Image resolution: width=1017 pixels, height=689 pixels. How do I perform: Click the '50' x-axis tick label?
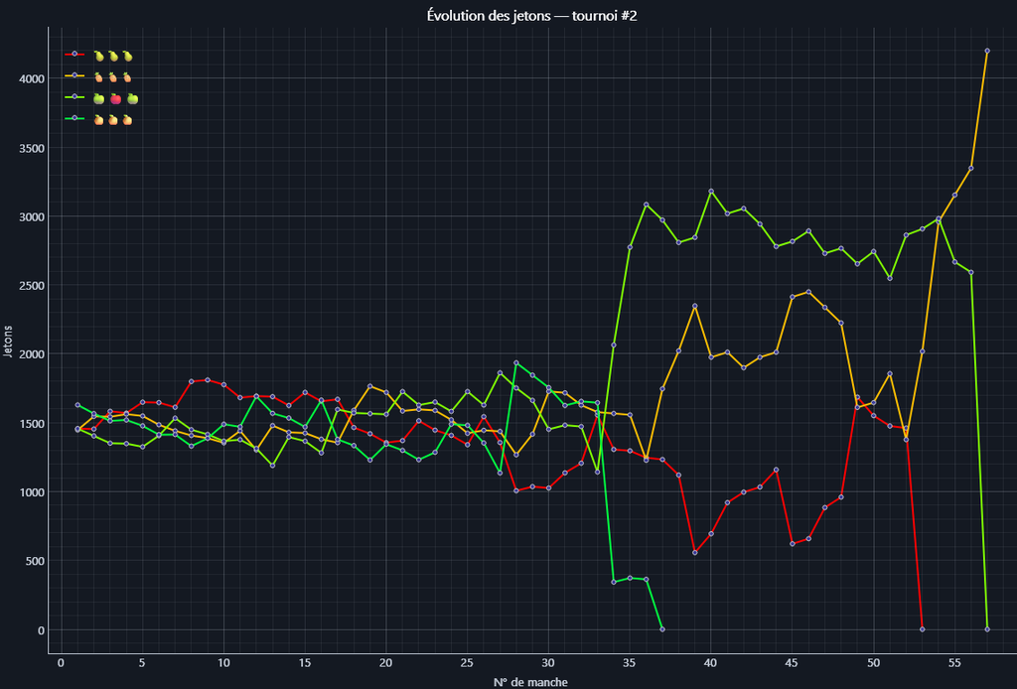pos(874,663)
